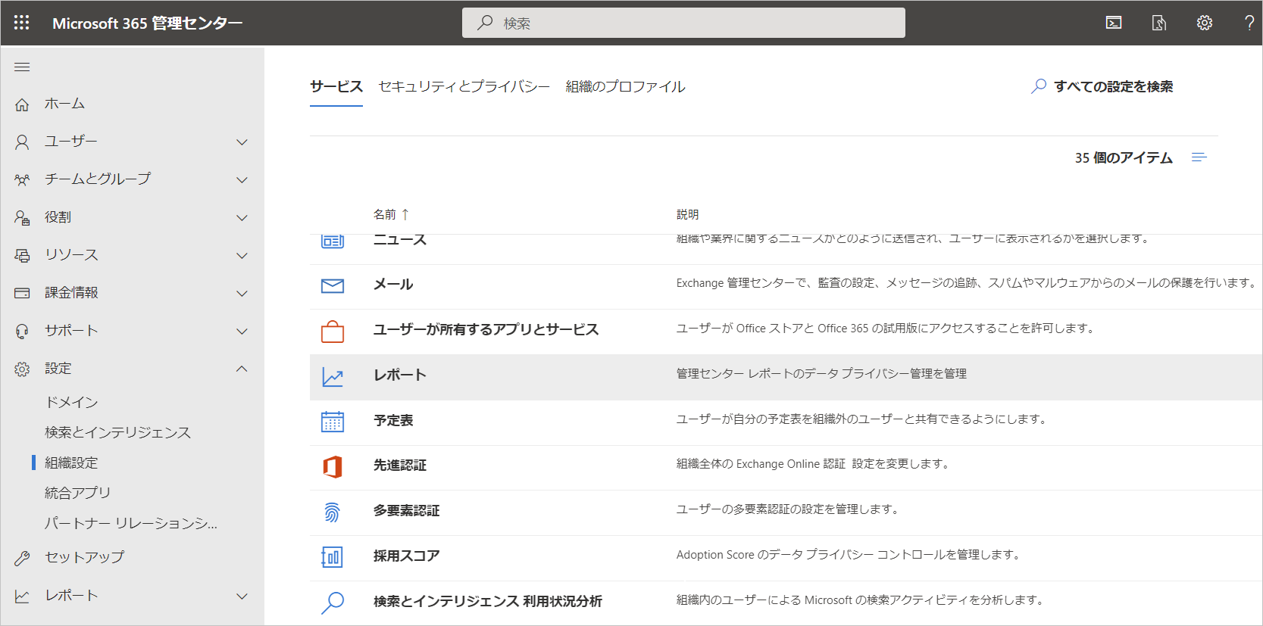1263x626 pixels.
Task: Open ユーザーが所有するアプリとサービス settings
Action: (x=486, y=330)
